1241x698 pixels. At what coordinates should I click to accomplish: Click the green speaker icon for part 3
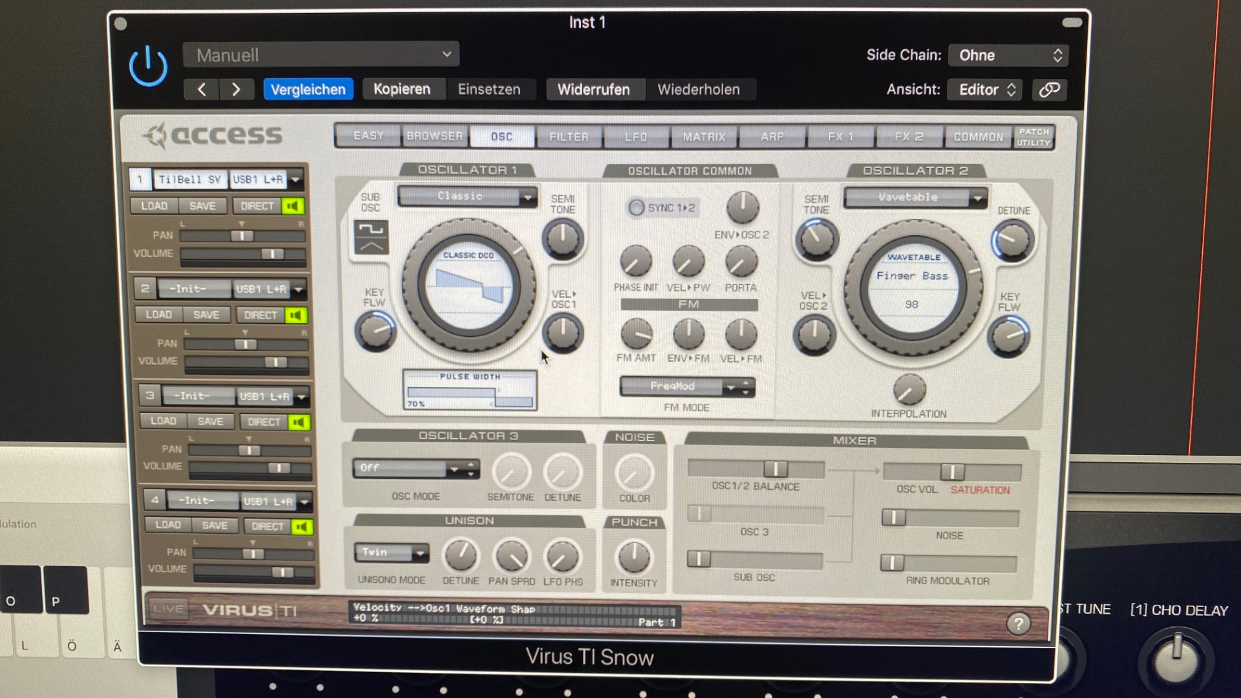[x=299, y=422]
